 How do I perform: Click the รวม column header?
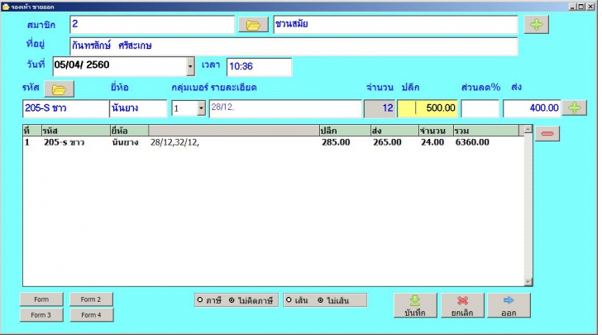pos(485,131)
